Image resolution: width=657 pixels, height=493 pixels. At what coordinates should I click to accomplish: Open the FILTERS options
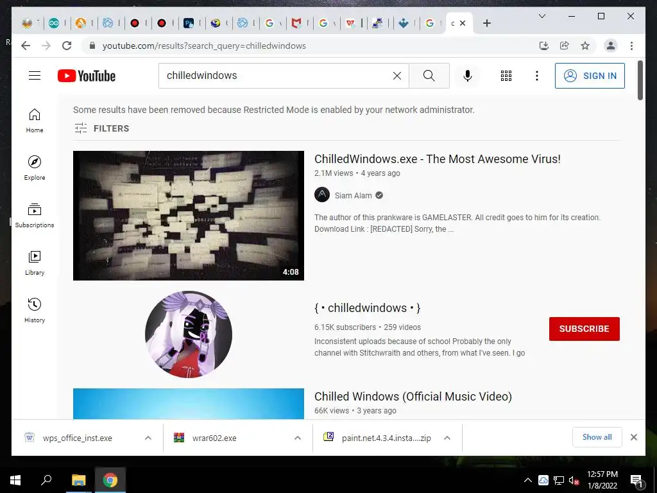click(102, 128)
